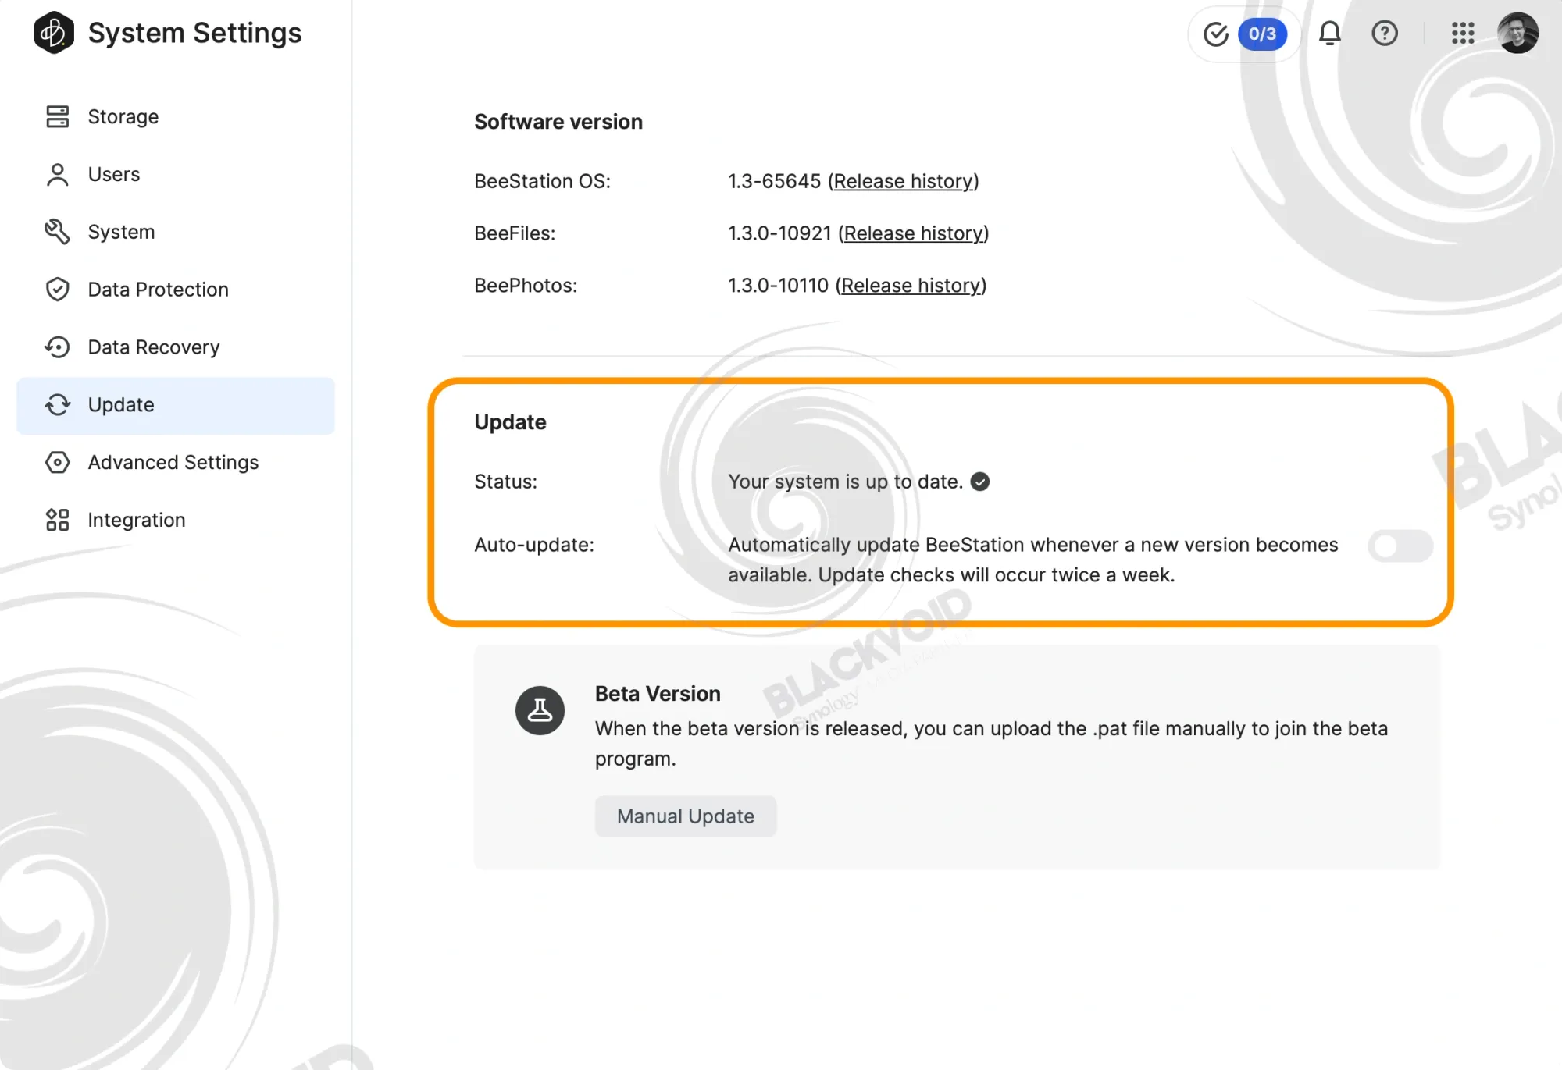Click the up-to-date checkmark status icon

(980, 482)
